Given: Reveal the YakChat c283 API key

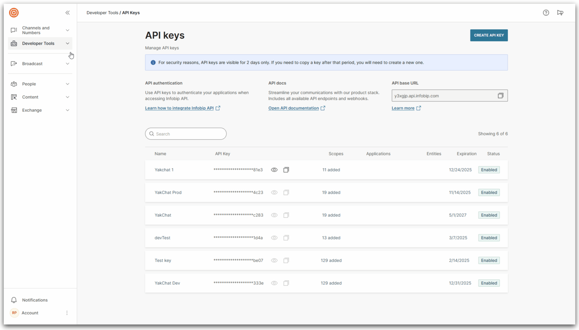Looking at the screenshot, I should point(274,215).
